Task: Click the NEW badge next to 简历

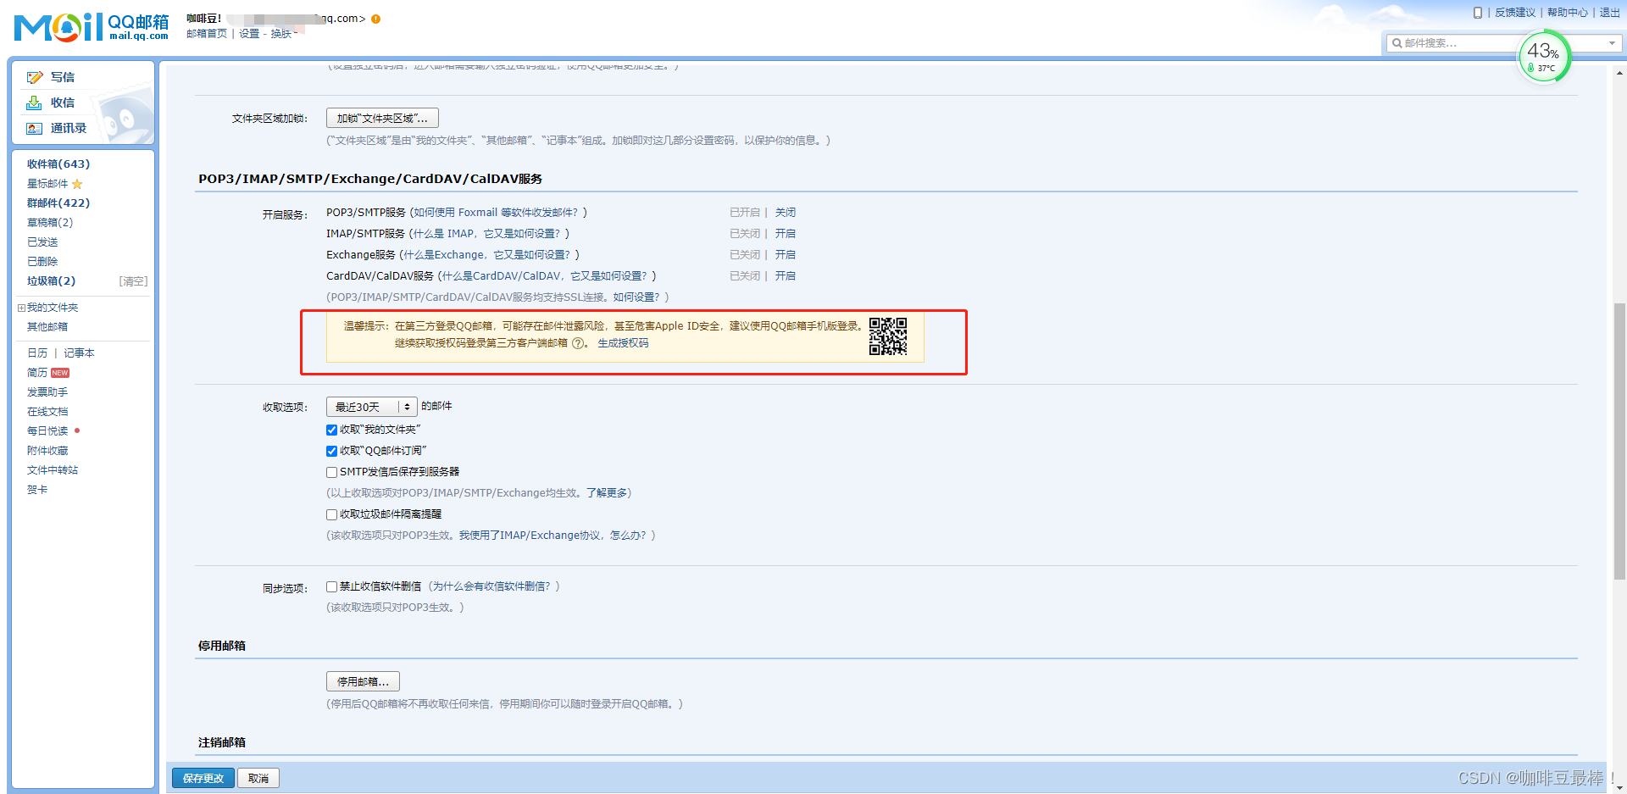Action: 60,373
